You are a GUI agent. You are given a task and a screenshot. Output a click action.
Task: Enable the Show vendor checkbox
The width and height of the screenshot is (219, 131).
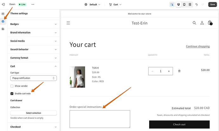12,86
